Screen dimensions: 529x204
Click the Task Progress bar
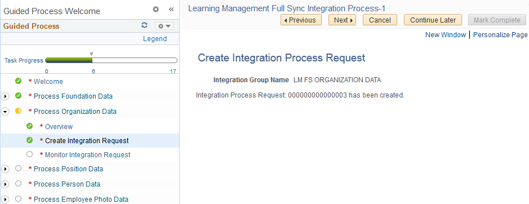(x=111, y=60)
